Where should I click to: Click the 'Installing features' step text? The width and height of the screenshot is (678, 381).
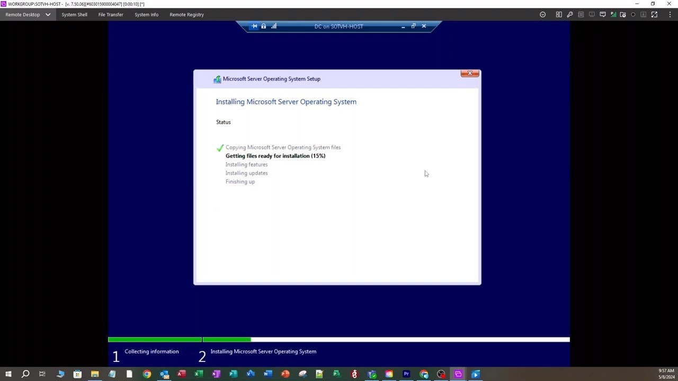(x=246, y=165)
